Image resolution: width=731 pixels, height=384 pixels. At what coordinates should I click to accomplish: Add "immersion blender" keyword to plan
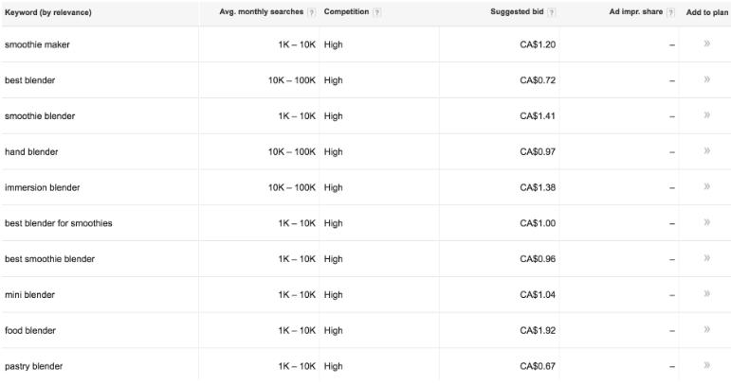(x=707, y=187)
